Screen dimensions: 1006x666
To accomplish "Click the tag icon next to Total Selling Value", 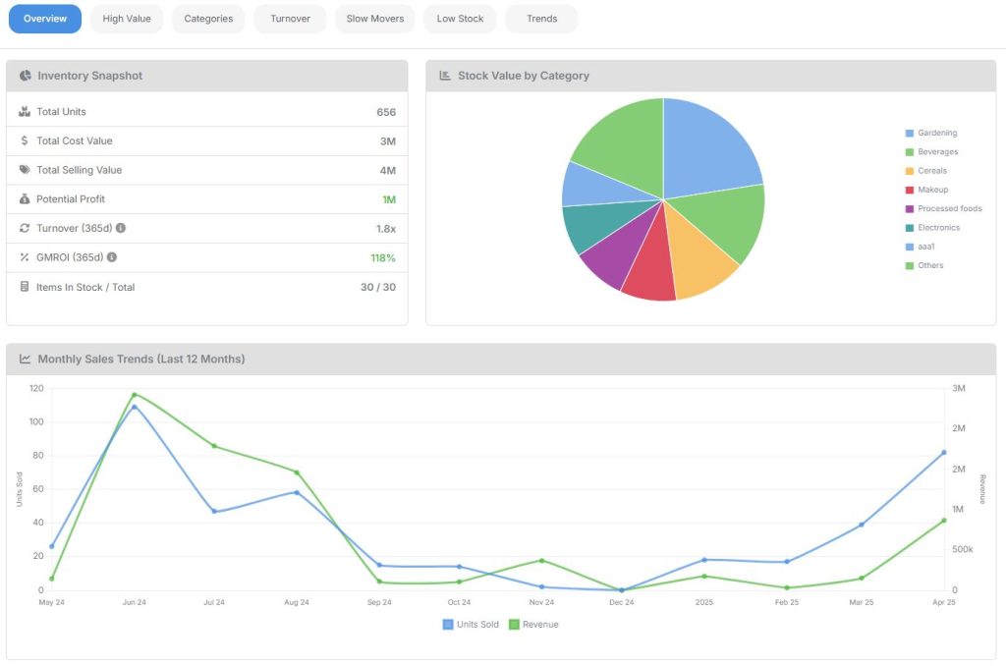I will 25,170.
